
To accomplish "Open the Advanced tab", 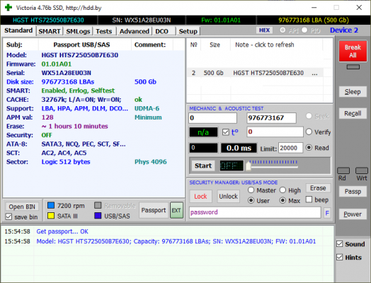I will click(134, 31).
